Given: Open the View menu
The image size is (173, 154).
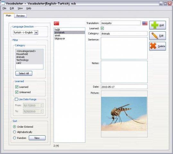Looking at the screenshot, I should [20, 8].
